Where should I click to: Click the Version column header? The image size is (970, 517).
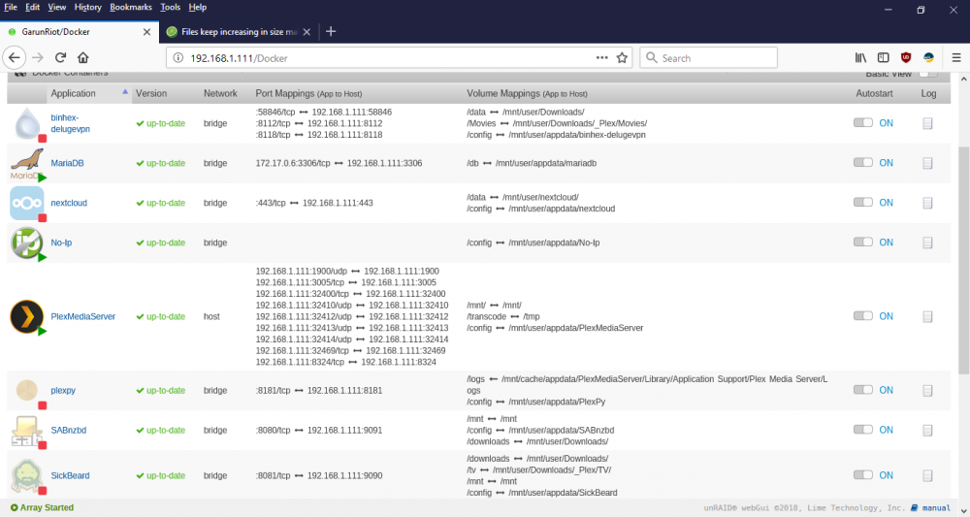(151, 93)
